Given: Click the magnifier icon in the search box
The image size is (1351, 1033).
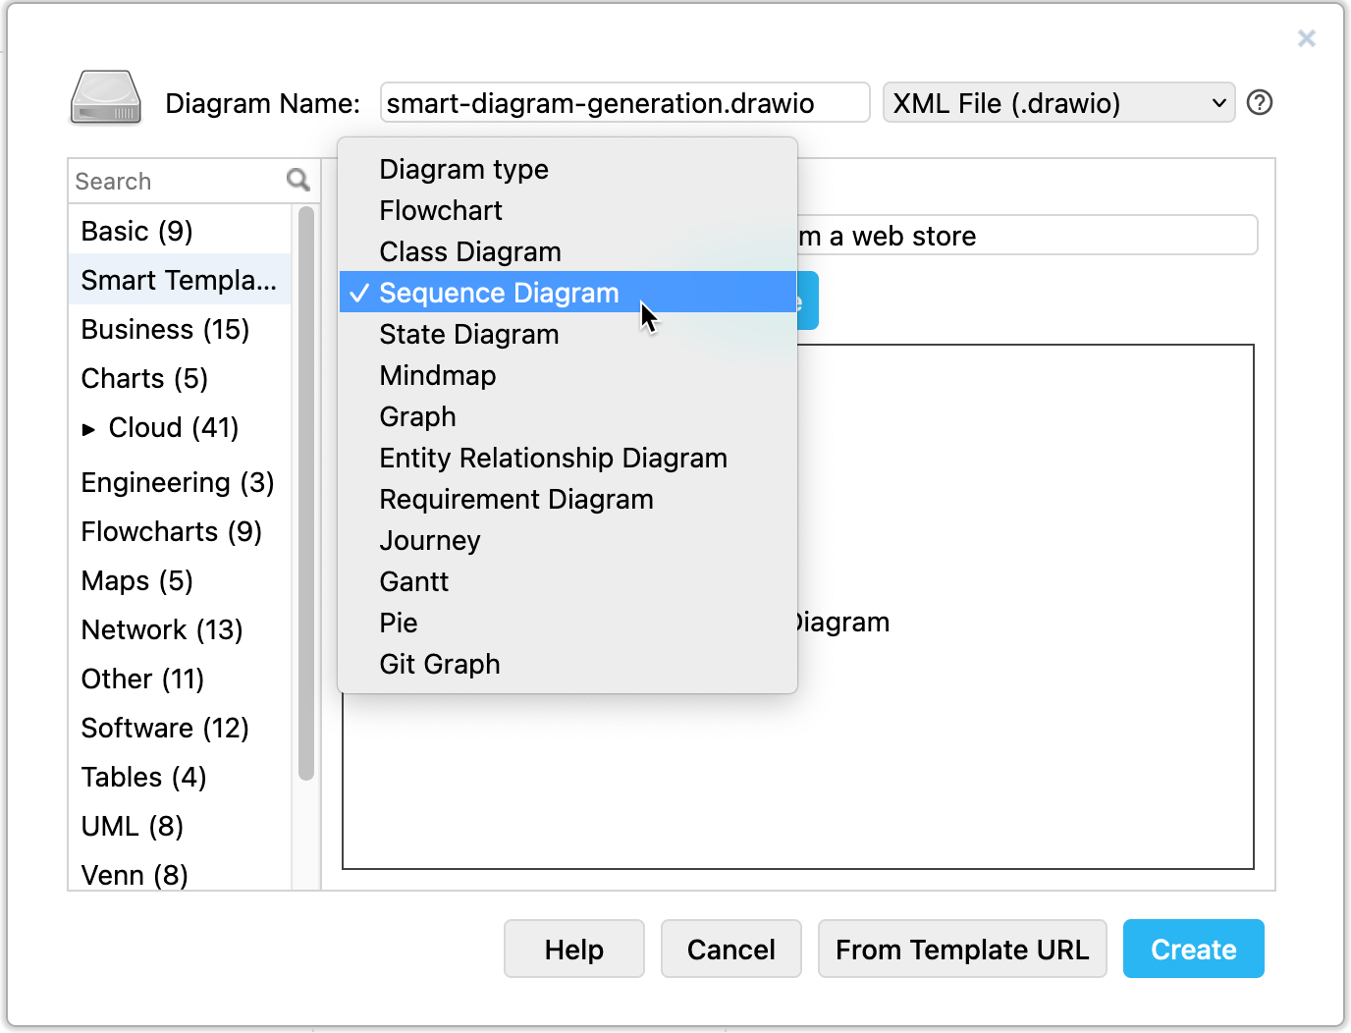Looking at the screenshot, I should coord(297,181).
